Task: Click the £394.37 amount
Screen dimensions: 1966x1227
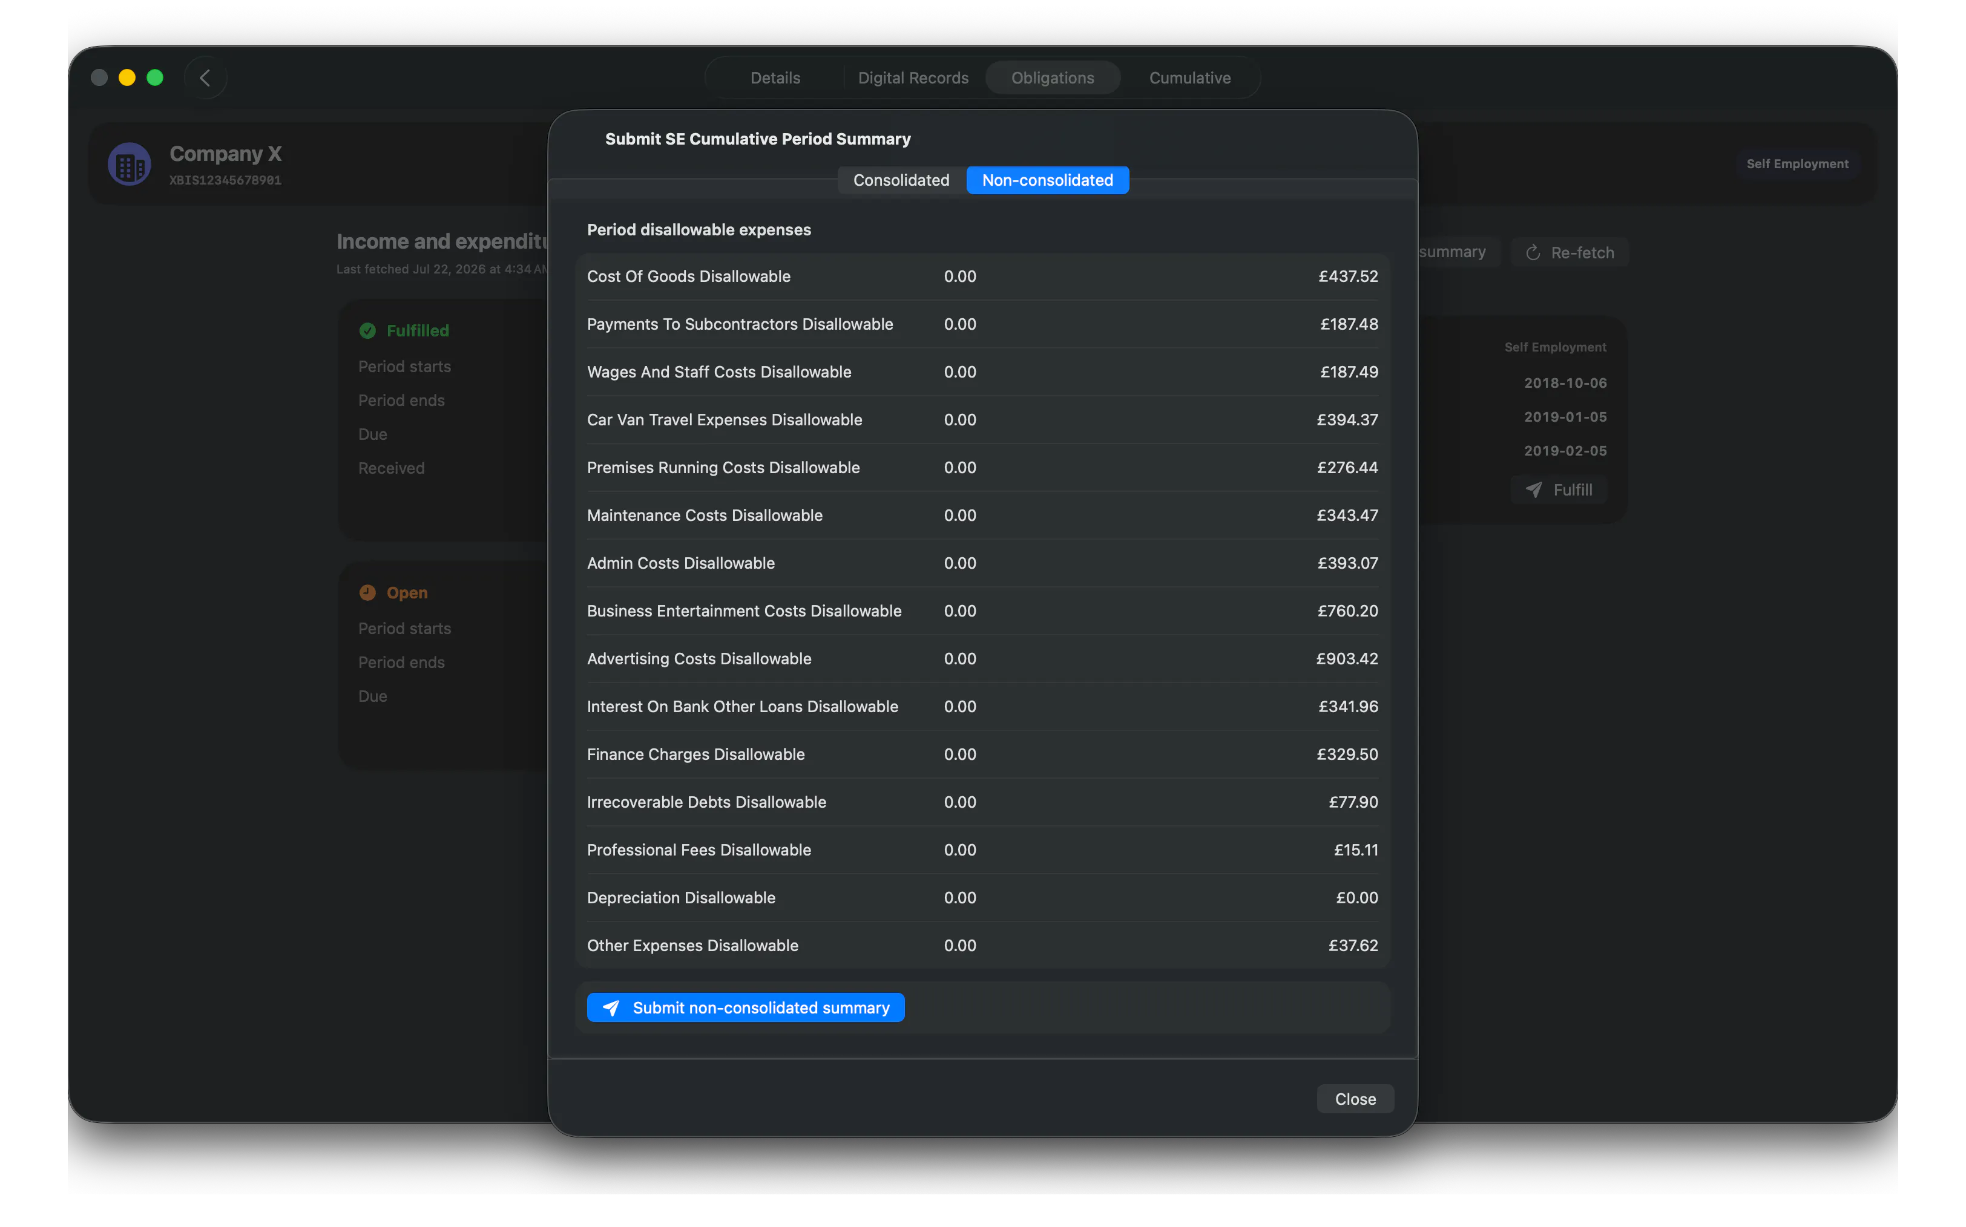Action: tap(1347, 420)
